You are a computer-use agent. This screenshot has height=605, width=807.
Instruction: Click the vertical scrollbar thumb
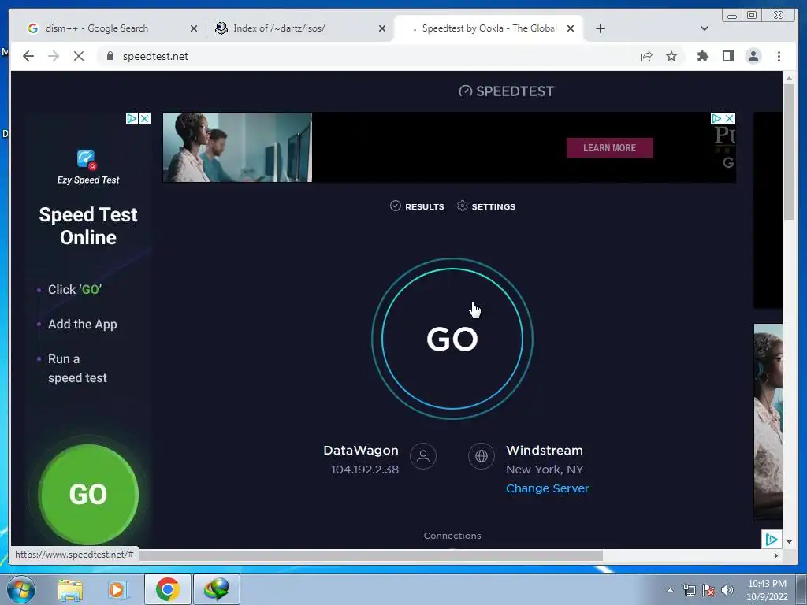tap(789, 152)
